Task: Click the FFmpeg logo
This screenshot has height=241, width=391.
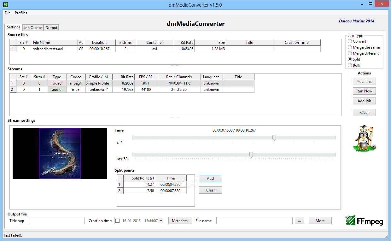Action: [x=364, y=220]
